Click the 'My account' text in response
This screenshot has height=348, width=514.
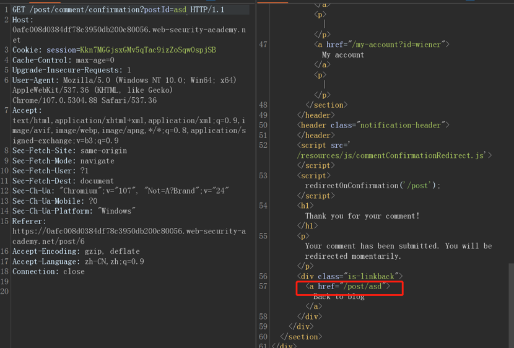[x=343, y=54]
